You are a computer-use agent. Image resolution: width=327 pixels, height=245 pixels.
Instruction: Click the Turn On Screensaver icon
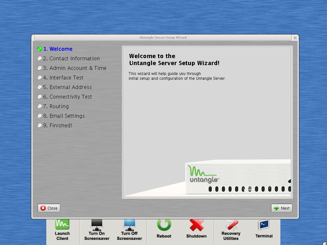97,229
